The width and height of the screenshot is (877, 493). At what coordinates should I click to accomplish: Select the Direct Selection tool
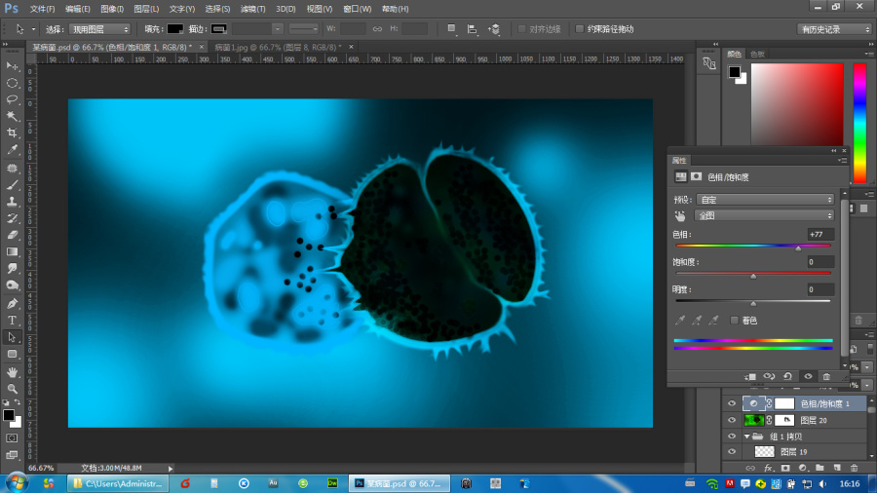(x=12, y=337)
